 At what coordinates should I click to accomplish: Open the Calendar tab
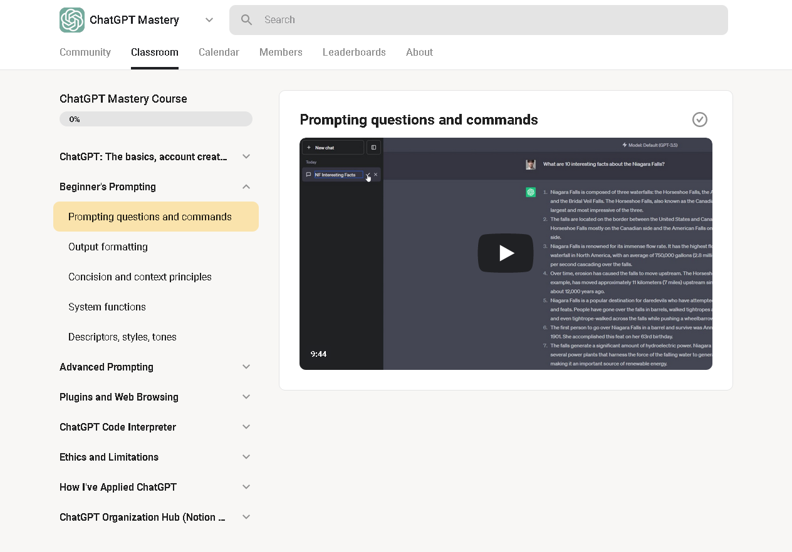click(219, 53)
